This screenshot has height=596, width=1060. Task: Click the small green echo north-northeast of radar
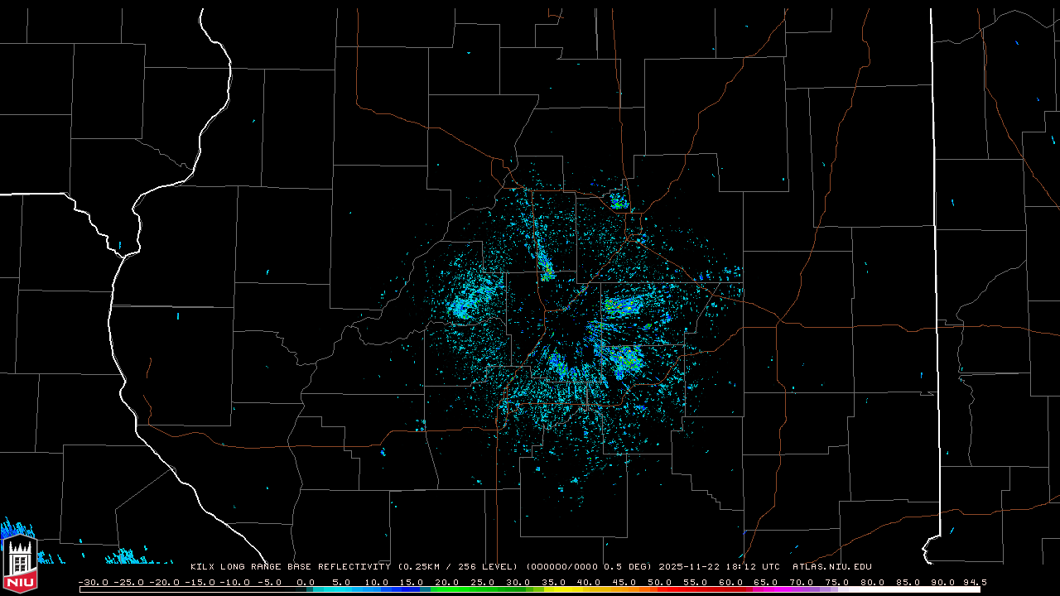pyautogui.click(x=619, y=200)
